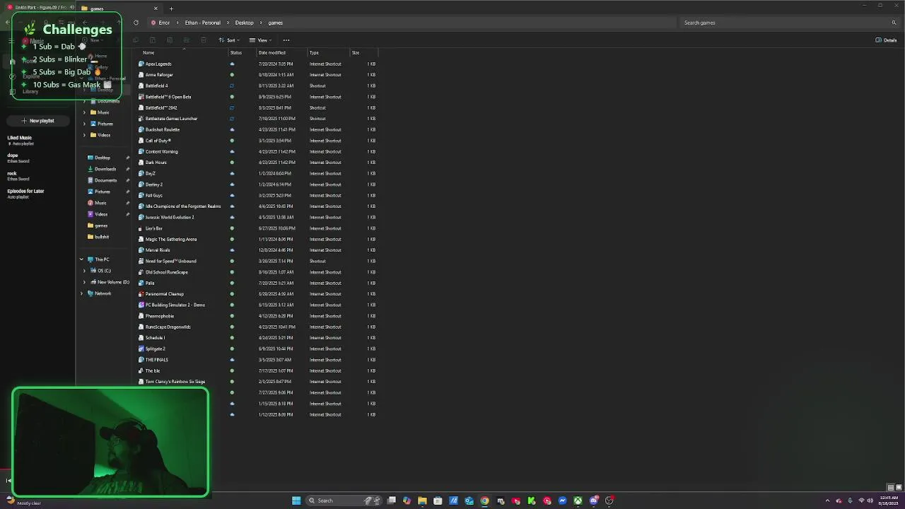Click the search magnifier icon
Viewport: 905px width, 509px height.
pyautogui.click(x=894, y=23)
